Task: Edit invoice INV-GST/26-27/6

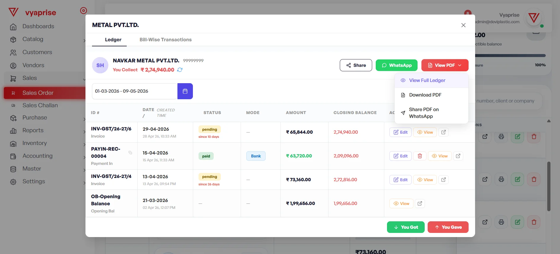Action: tap(400, 132)
